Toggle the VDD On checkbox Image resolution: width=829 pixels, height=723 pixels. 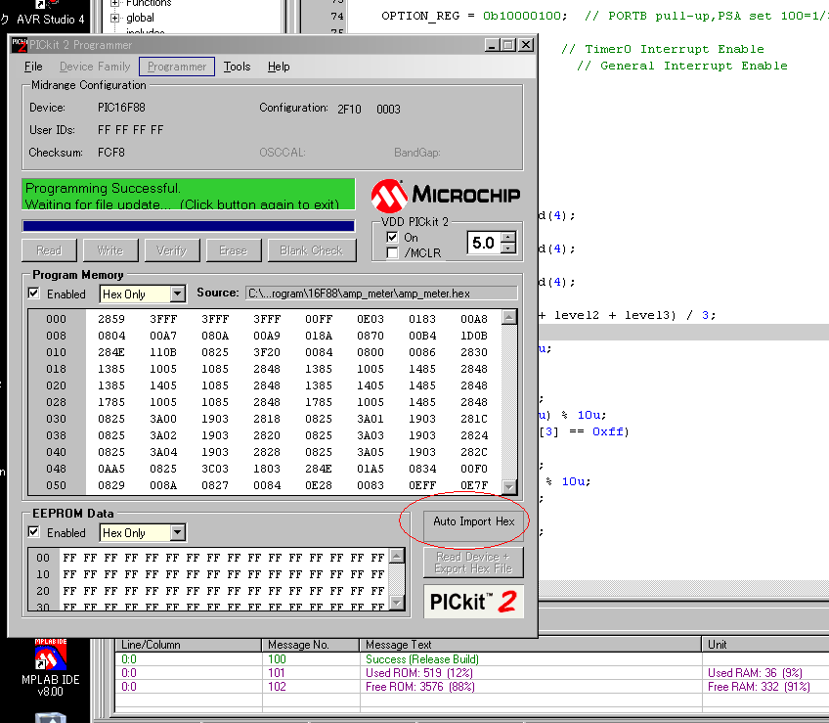click(x=392, y=237)
